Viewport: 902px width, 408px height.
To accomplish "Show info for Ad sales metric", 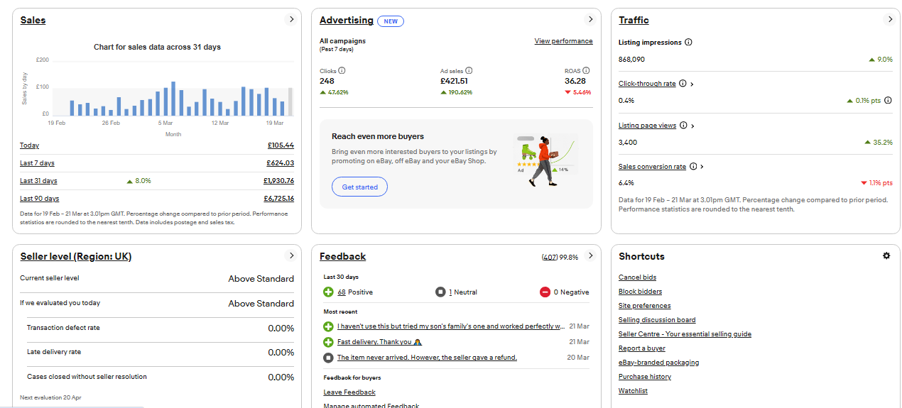I will tap(469, 71).
